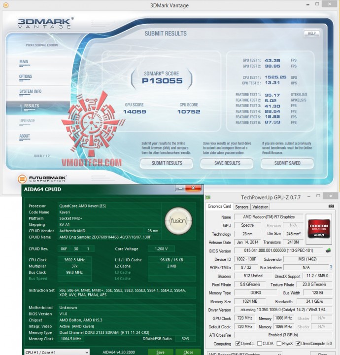Click the Save button in AIDA64 CPUID

160,352
